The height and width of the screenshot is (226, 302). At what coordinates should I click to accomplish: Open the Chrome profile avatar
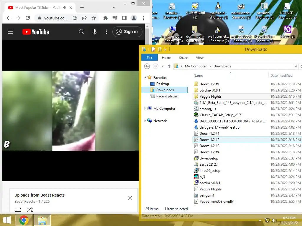pyautogui.click(x=134, y=18)
